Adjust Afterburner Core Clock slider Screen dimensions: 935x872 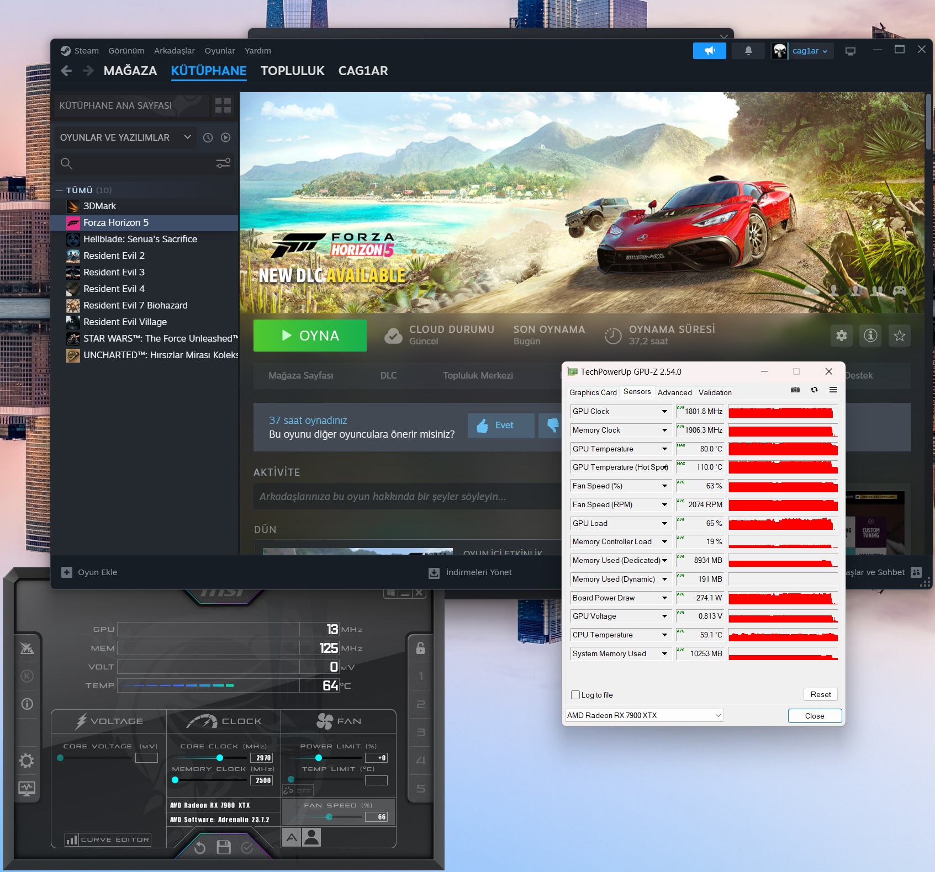point(220,758)
